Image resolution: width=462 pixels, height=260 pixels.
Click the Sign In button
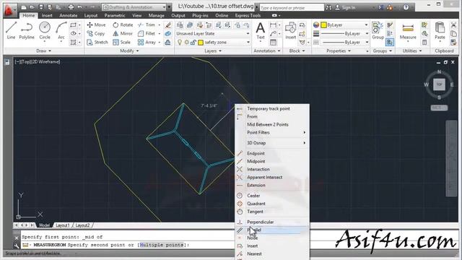point(345,7)
